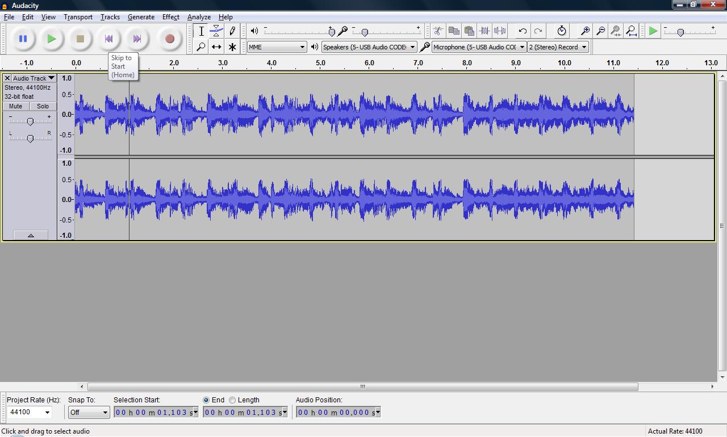Open the Snap To dropdown
Screen dimensions: 727x437
point(89,413)
